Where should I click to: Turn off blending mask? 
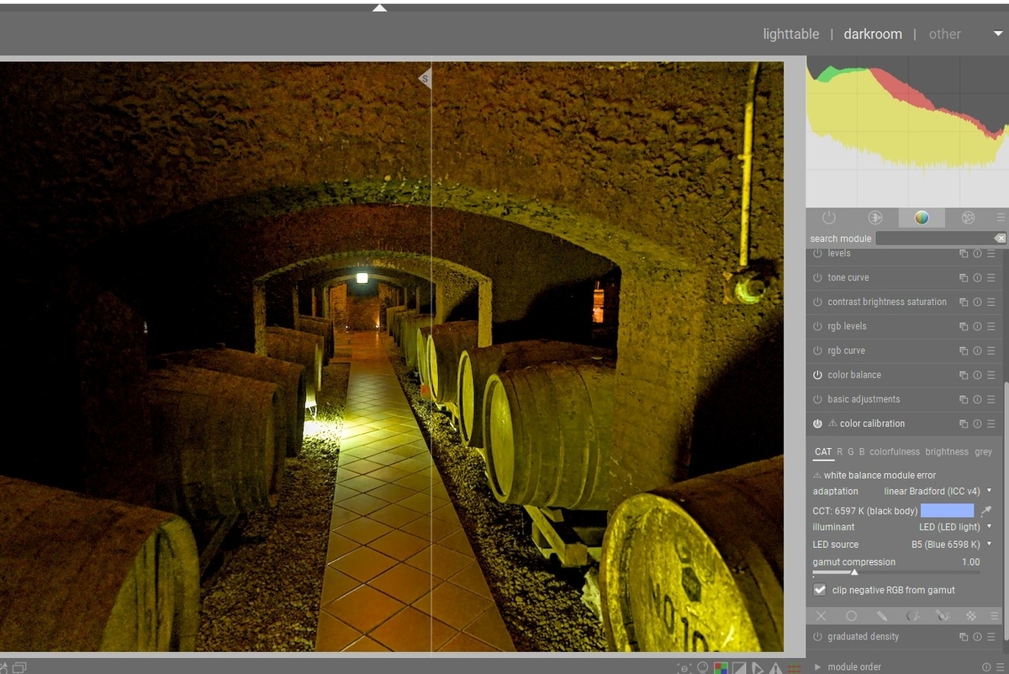click(x=821, y=616)
